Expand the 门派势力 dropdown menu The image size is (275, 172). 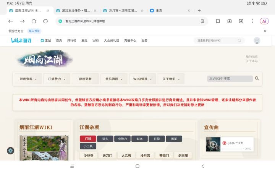click(x=57, y=79)
